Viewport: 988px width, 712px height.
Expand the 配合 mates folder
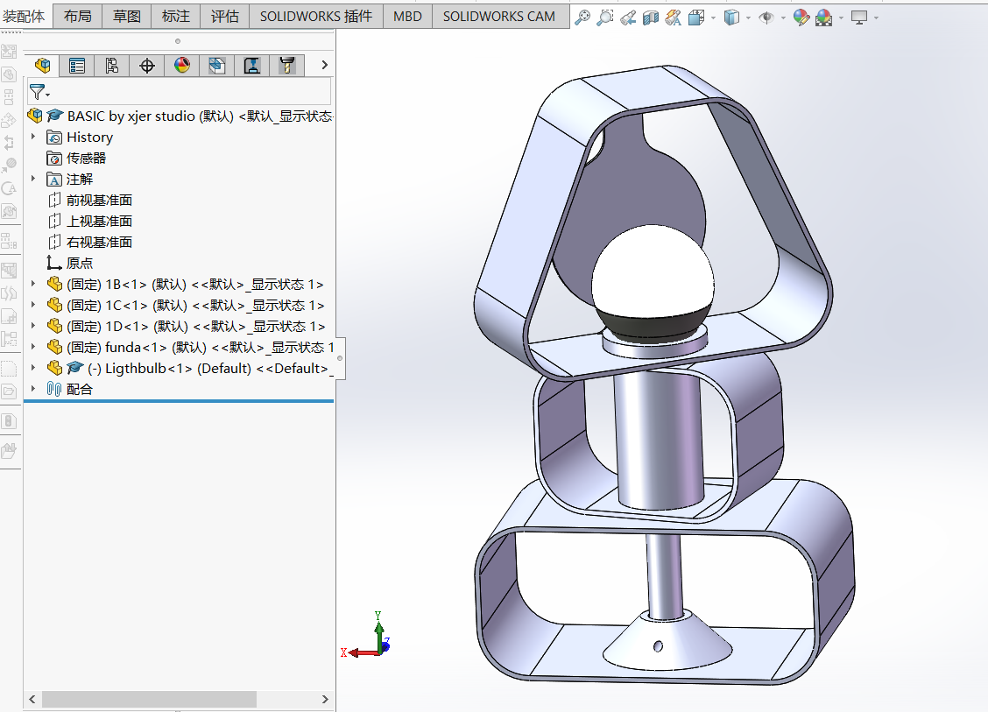click(x=33, y=389)
